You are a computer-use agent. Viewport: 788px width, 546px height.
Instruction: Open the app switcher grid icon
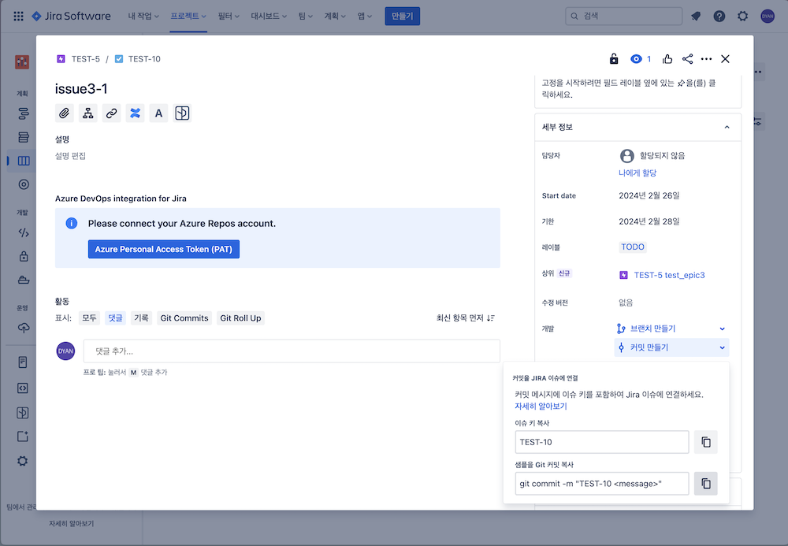point(19,16)
